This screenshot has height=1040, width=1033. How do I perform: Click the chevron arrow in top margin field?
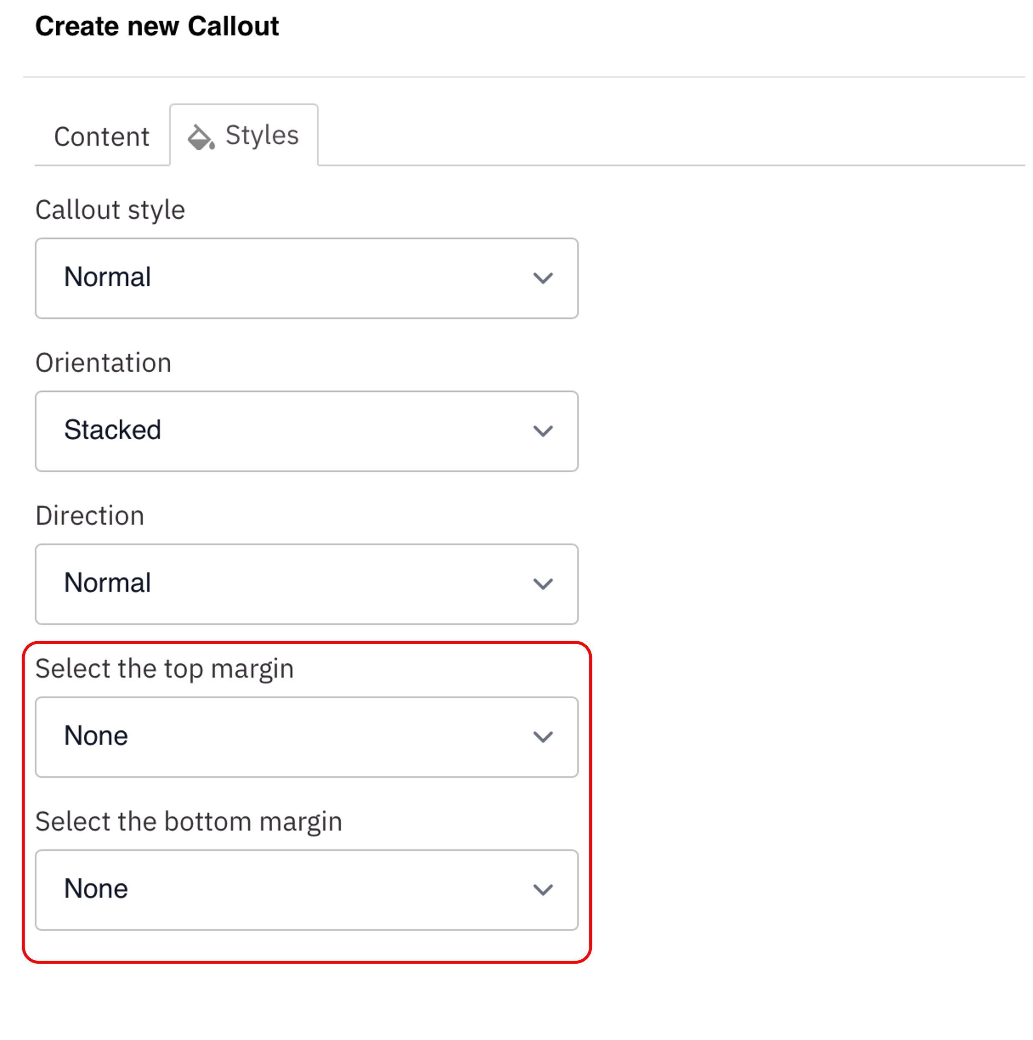coord(543,737)
